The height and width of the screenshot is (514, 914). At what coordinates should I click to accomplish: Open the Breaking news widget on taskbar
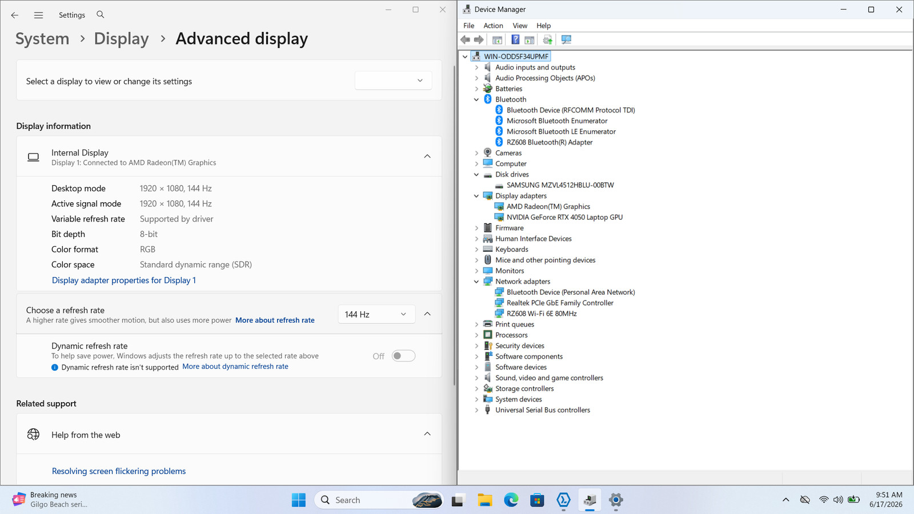(50, 500)
